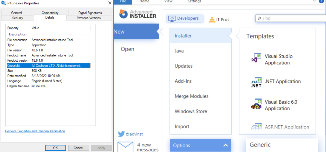Select the Original filename row
326x152 pixels.
49,86
